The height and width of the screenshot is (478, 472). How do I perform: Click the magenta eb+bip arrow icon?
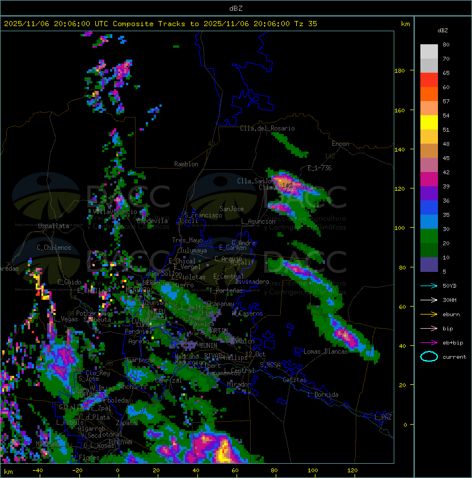click(429, 342)
